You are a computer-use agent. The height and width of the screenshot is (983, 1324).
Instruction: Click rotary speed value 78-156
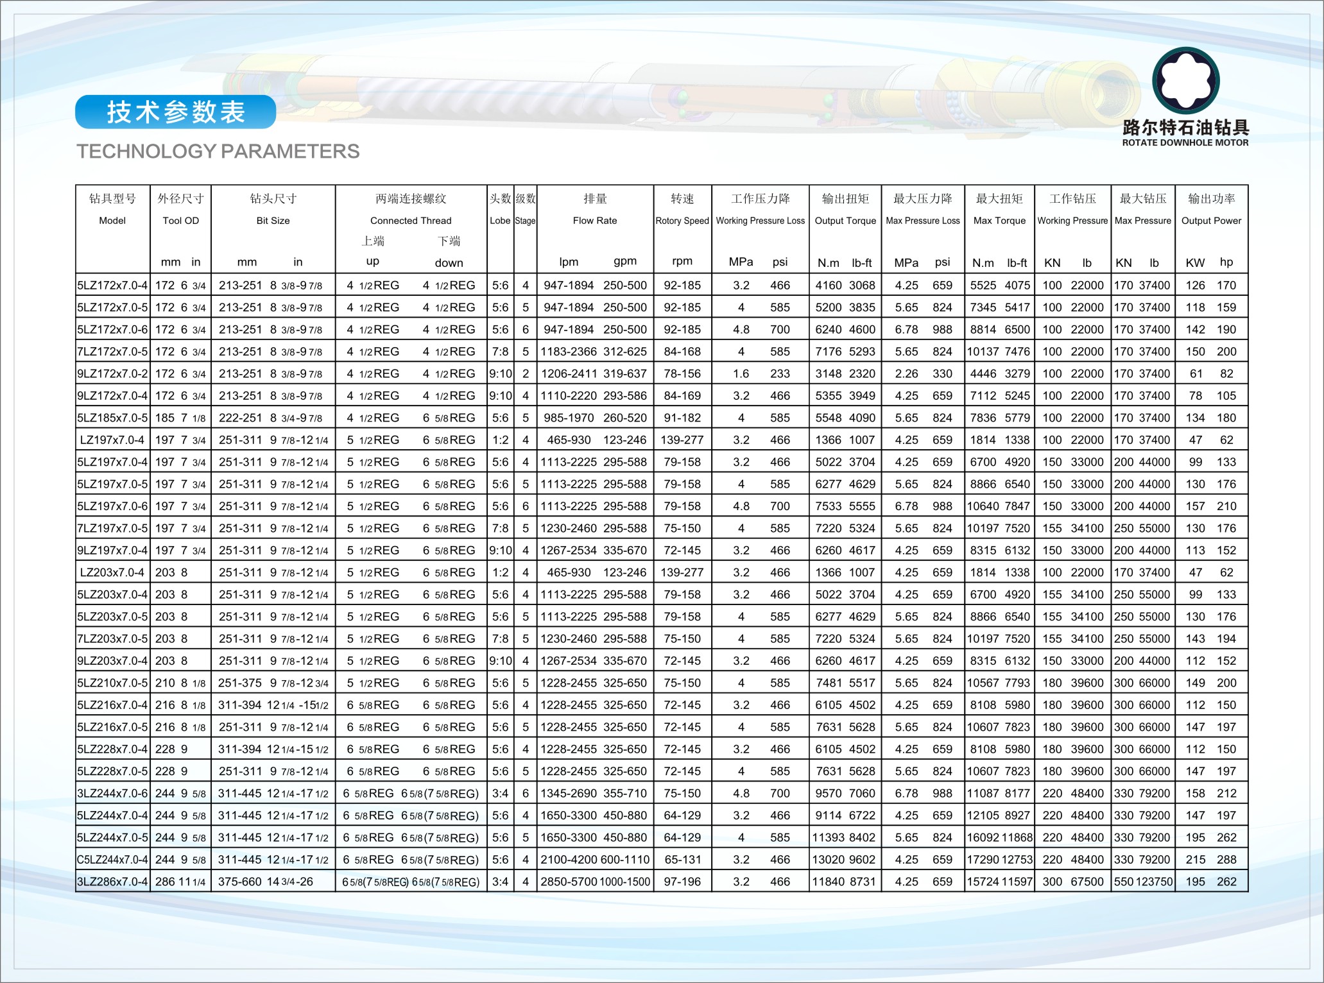coord(682,373)
